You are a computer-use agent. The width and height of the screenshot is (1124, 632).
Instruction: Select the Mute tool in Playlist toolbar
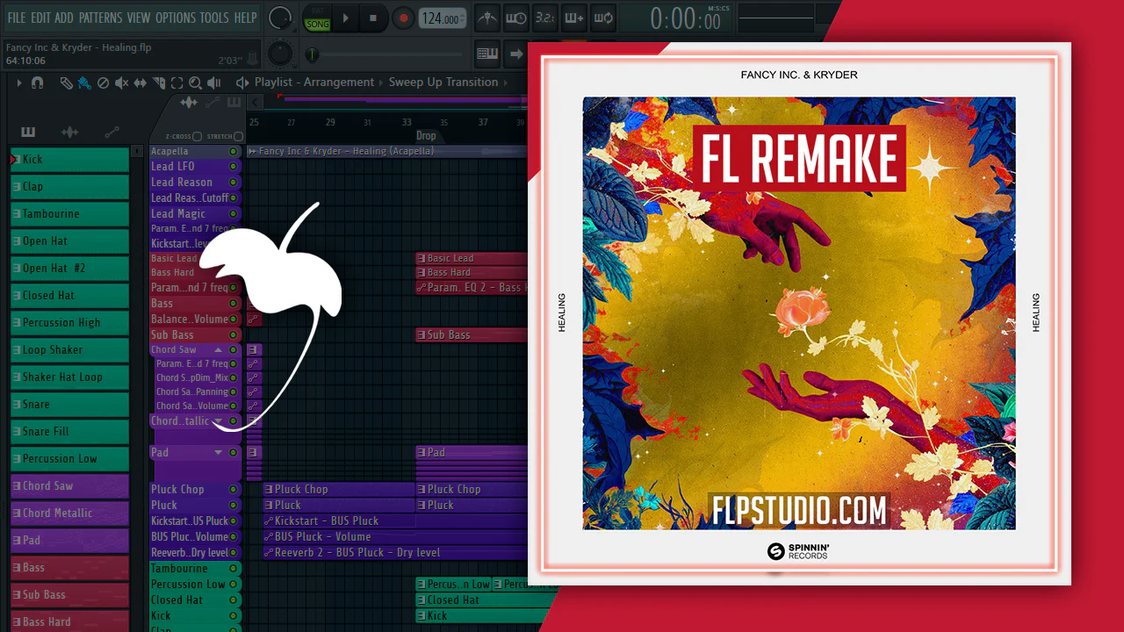121,83
